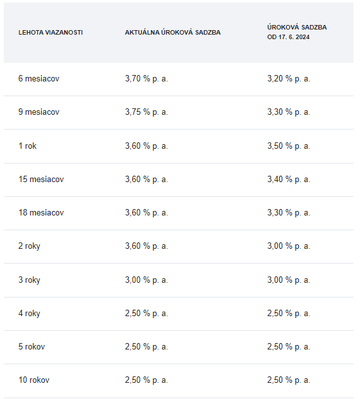Select the 18 mesiacov row label
Image resolution: width=358 pixels, height=404 pixels.
click(x=41, y=213)
